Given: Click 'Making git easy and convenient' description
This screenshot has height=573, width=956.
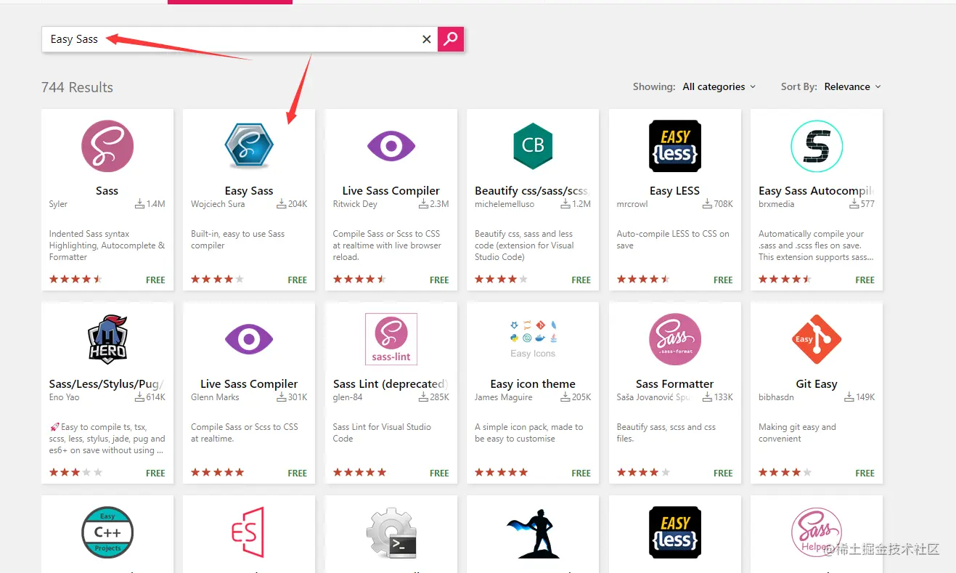Looking at the screenshot, I should 797,433.
